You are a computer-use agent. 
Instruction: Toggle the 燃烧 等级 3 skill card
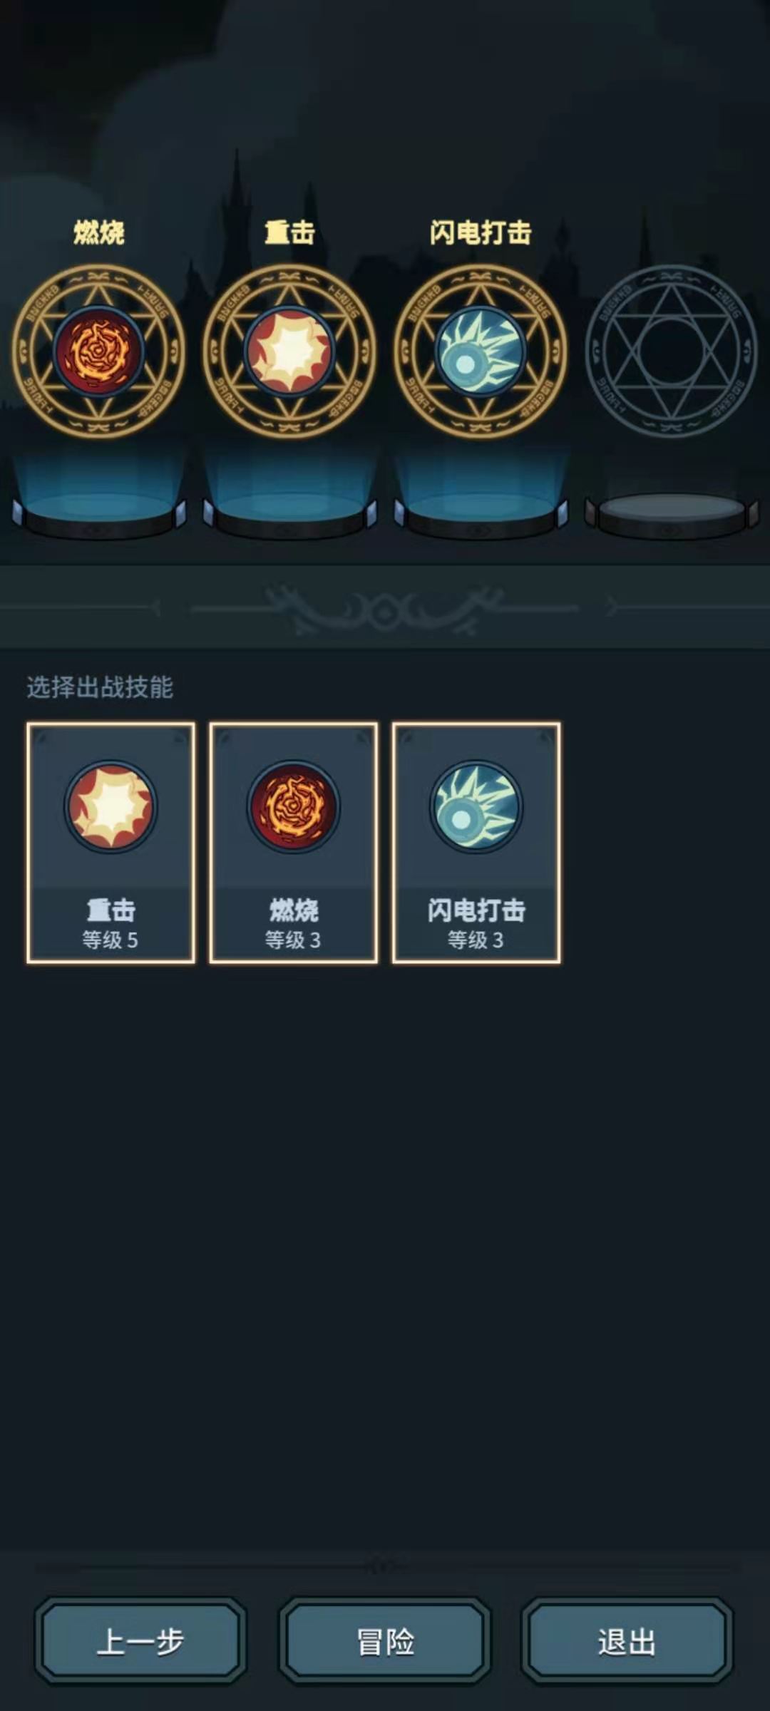pyautogui.click(x=293, y=843)
